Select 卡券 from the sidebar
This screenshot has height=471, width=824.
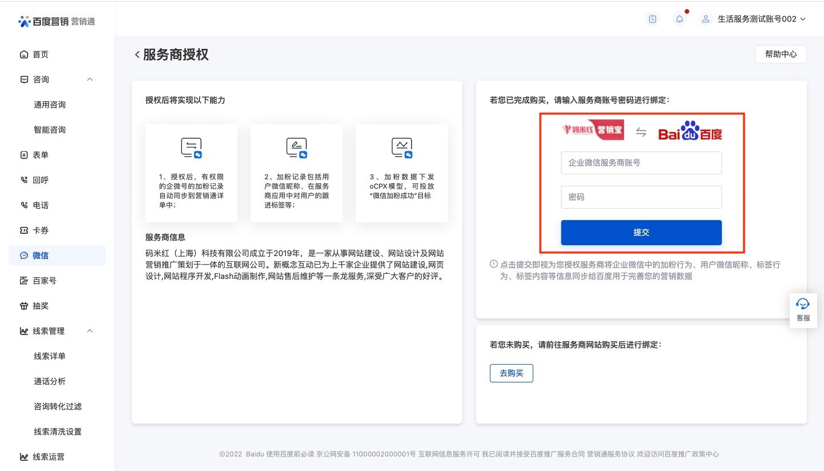coord(40,230)
